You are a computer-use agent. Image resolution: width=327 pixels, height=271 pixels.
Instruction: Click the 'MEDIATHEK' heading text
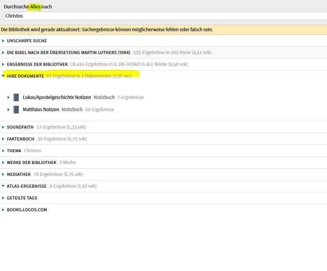pyautogui.click(x=19, y=174)
